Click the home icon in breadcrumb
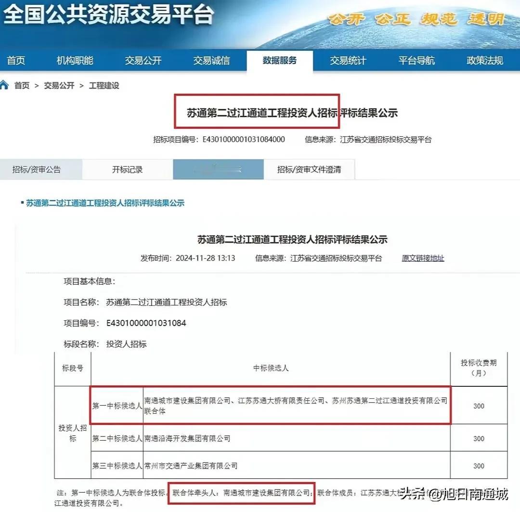520x512 pixels. [4, 85]
